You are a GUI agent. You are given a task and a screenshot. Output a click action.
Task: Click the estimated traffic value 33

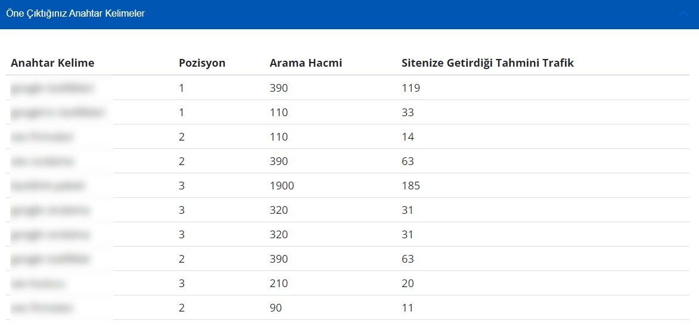click(408, 113)
